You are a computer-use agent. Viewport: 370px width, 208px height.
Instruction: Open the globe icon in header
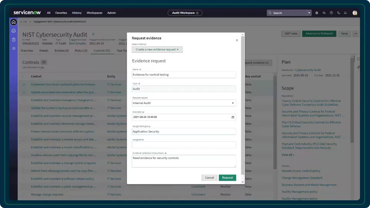coord(317,13)
